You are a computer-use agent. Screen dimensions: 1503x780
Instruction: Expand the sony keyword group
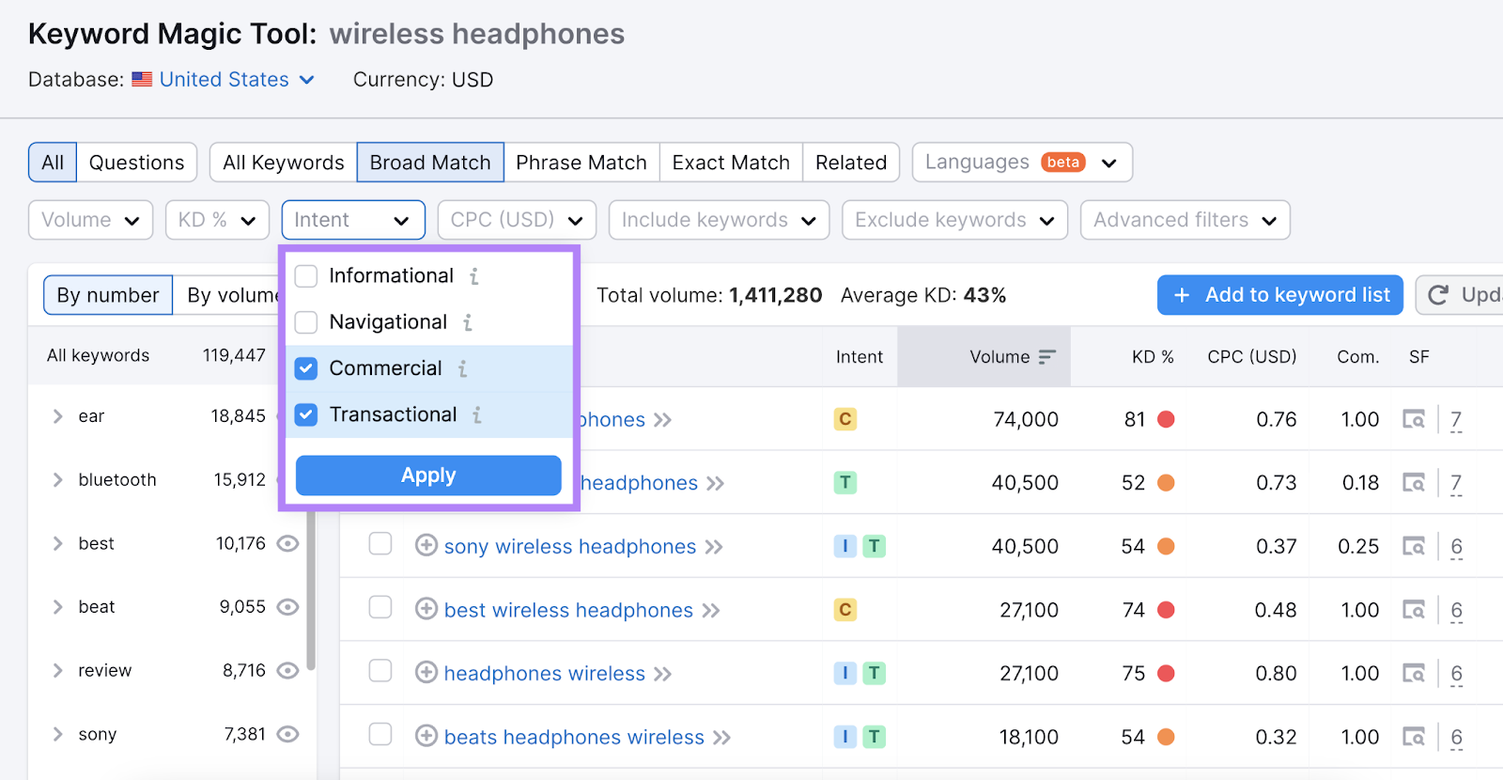click(57, 734)
